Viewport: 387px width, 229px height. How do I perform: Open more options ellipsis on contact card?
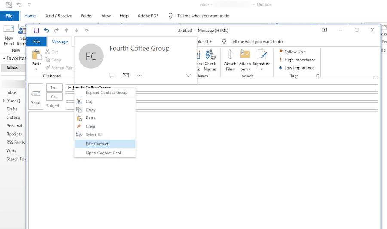tap(139, 76)
